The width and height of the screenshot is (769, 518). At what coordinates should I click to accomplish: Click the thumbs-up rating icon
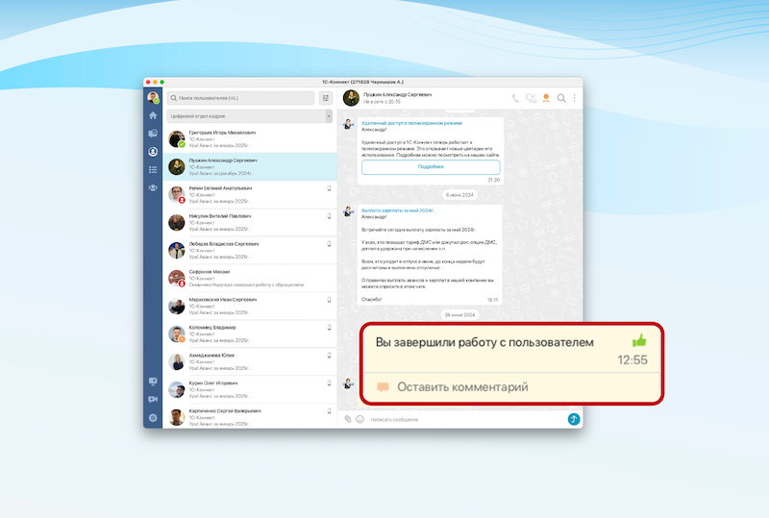pos(639,341)
